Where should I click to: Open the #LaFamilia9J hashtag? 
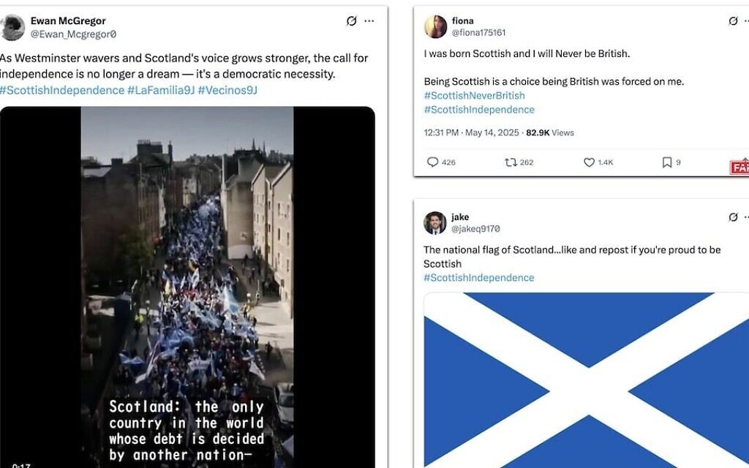click(x=161, y=90)
